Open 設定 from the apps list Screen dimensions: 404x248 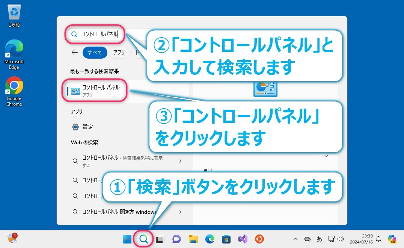tap(88, 127)
